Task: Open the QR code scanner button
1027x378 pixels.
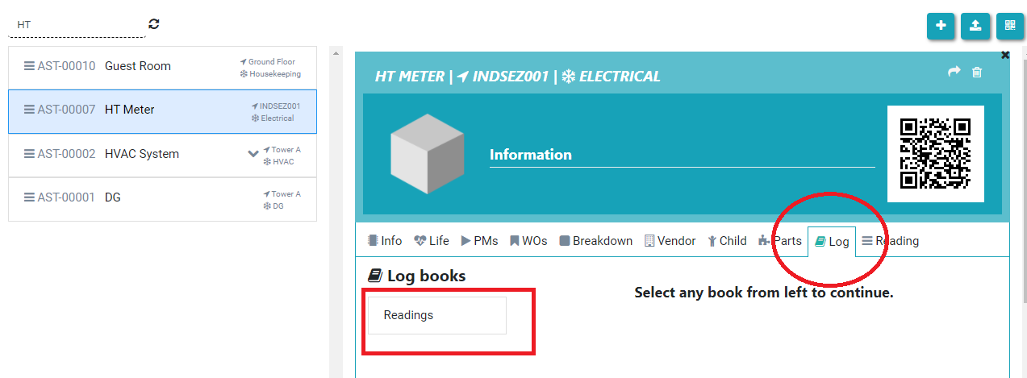Action: pyautogui.click(x=1010, y=26)
